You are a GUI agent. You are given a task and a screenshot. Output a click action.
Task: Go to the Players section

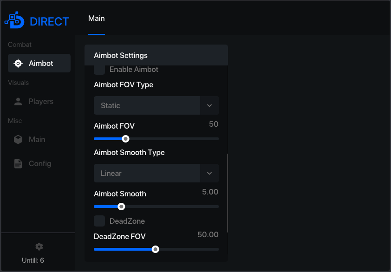tap(41, 102)
